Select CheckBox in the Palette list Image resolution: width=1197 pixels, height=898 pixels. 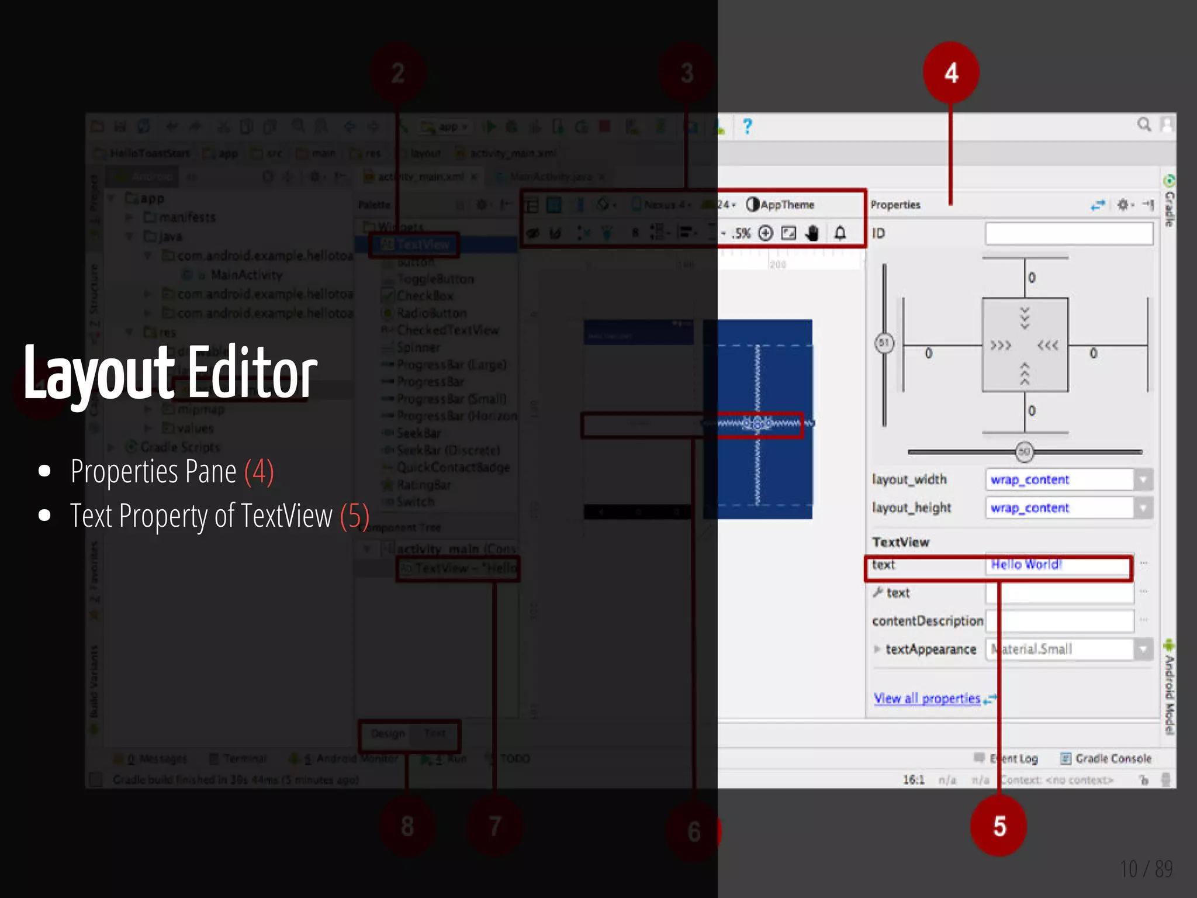click(x=425, y=296)
